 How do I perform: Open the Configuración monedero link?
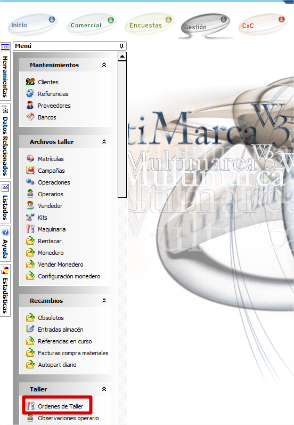(69, 276)
